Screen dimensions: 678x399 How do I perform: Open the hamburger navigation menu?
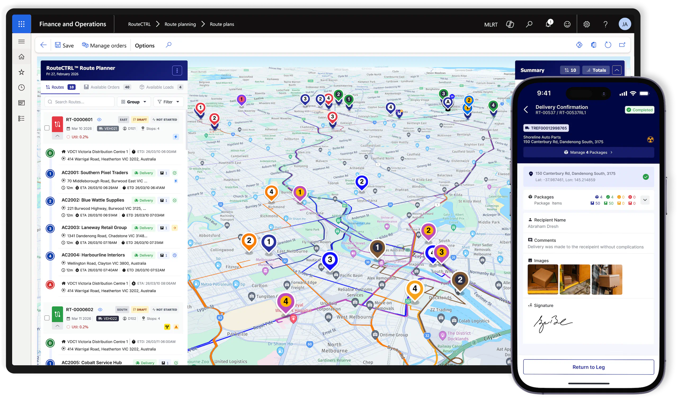(x=21, y=41)
